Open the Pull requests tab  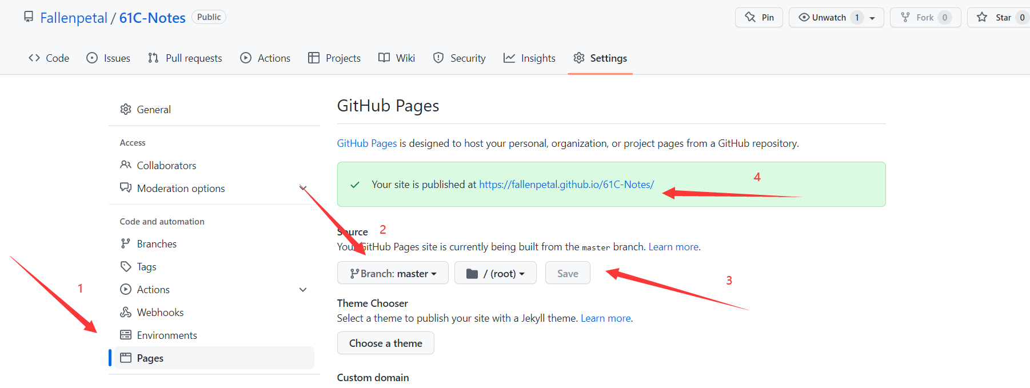185,58
